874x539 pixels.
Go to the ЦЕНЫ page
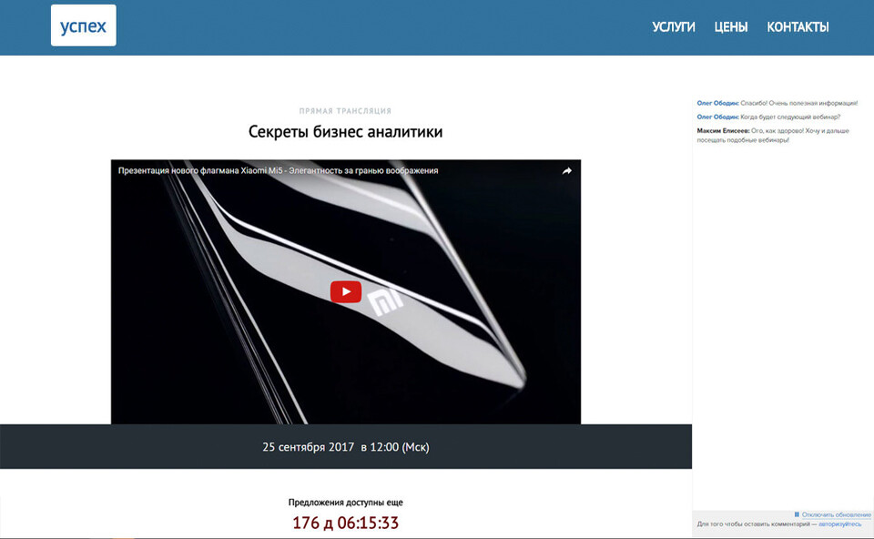(731, 26)
